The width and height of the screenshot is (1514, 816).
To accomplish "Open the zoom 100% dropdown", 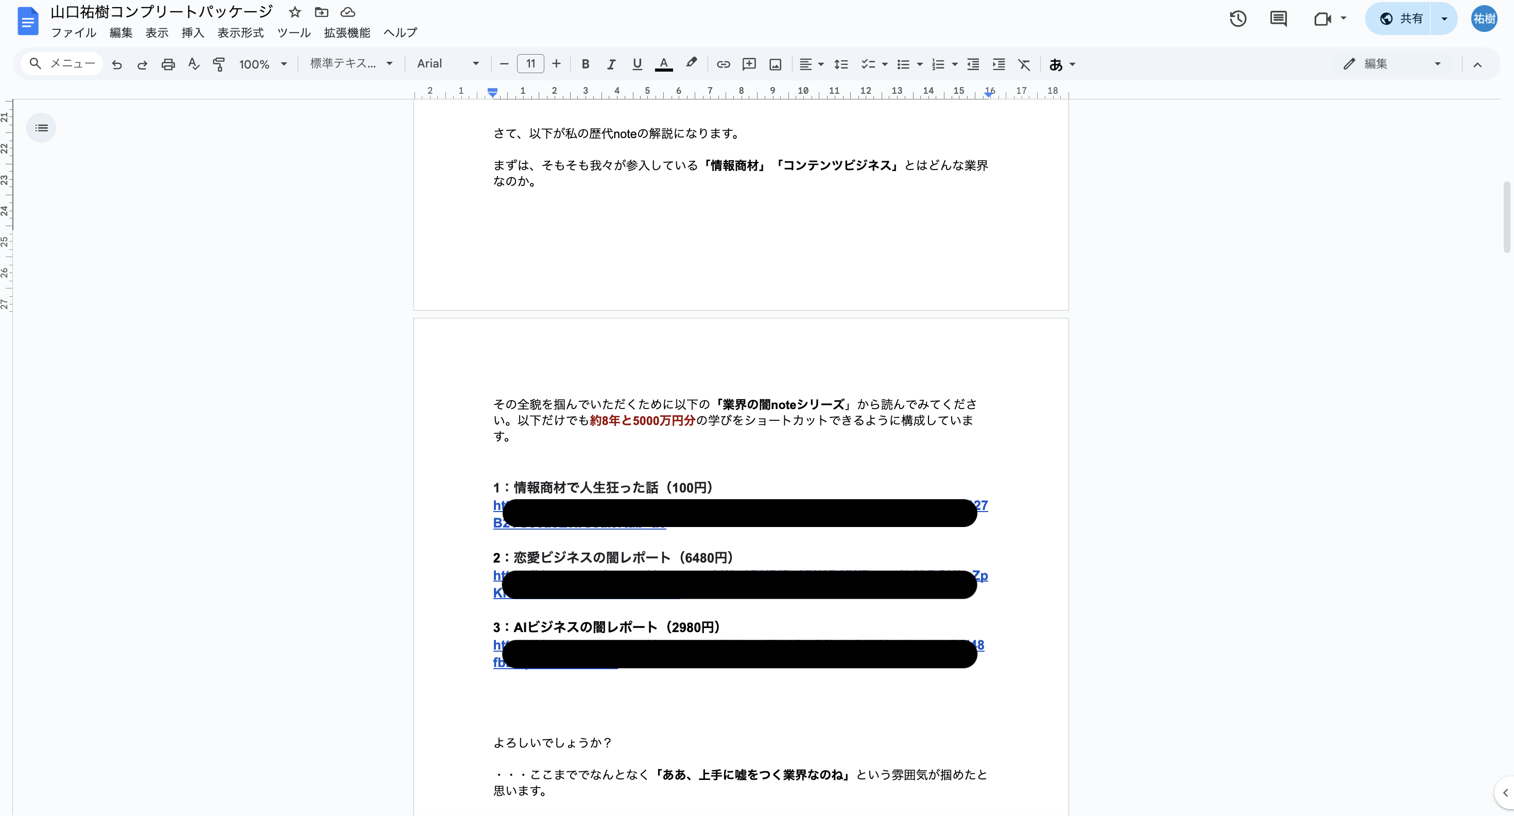I will pyautogui.click(x=262, y=64).
